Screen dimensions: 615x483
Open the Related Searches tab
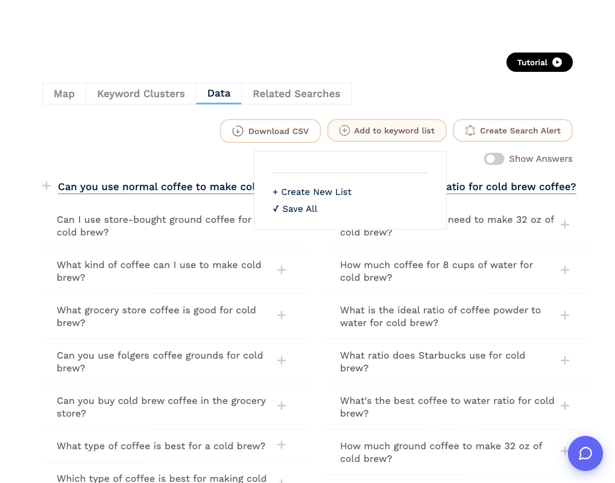point(297,94)
